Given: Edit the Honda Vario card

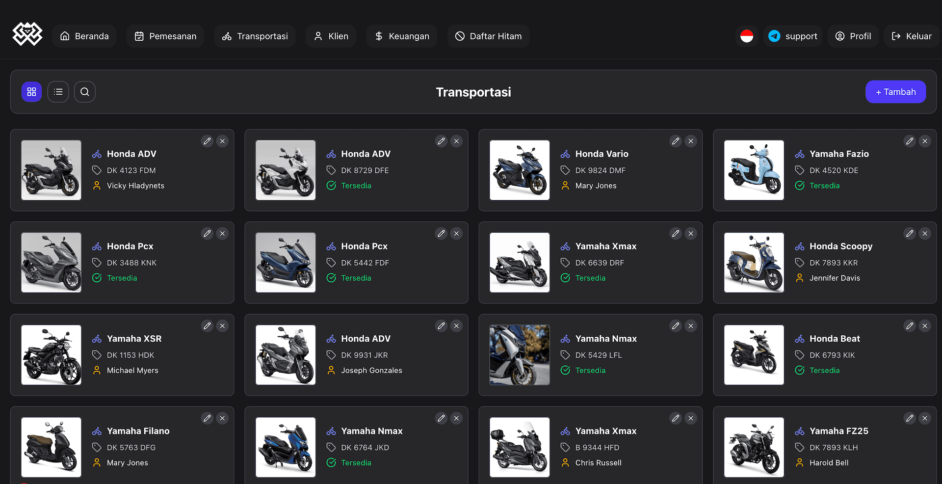Looking at the screenshot, I should 676,141.
